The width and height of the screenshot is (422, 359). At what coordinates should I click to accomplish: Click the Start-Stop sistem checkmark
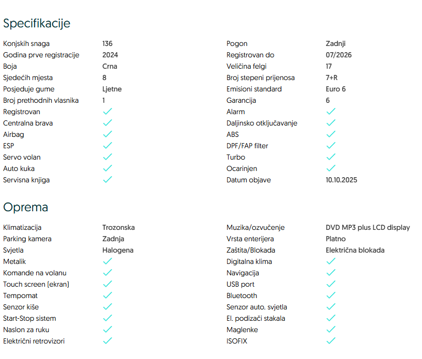click(x=108, y=318)
